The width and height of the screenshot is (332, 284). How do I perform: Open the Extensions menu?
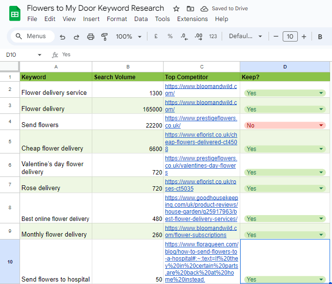click(x=192, y=19)
